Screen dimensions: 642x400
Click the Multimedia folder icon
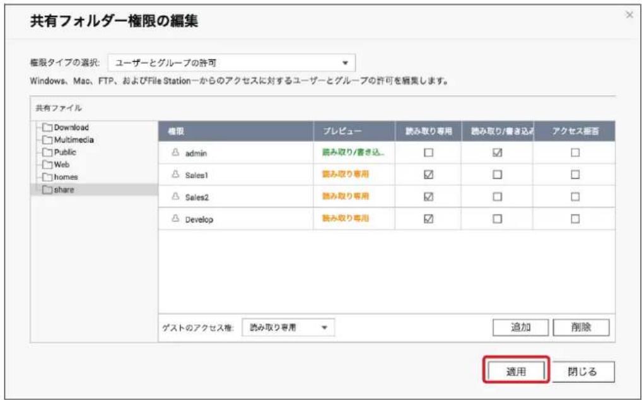(48, 140)
